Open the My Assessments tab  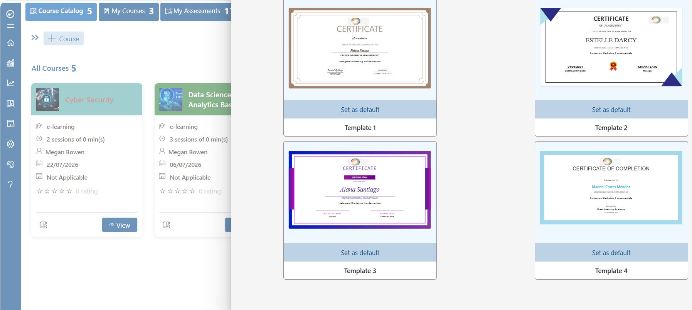tap(196, 11)
